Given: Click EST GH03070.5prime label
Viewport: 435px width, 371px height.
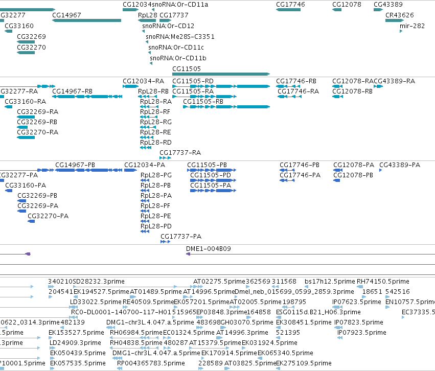Looking at the screenshot, I should [247, 323].
